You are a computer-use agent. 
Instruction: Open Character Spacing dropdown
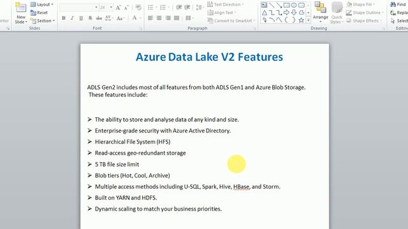point(109,18)
